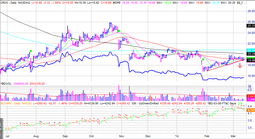
Task: Click the black 25.37 price axis tag
Action: pos(251,26)
